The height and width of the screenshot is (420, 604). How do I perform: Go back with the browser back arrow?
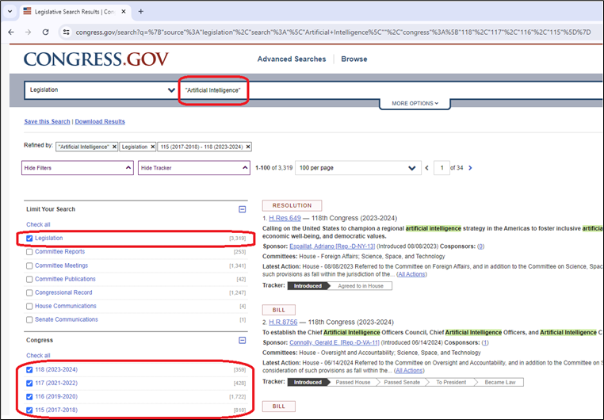[x=11, y=32]
